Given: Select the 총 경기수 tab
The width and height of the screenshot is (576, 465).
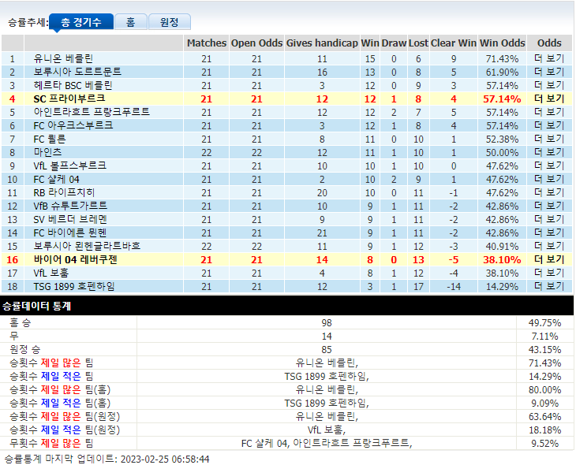Looking at the screenshot, I should (80, 22).
